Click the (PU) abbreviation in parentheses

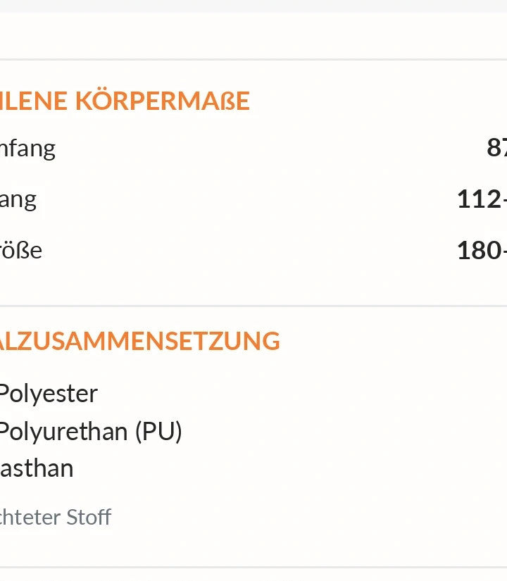158,432
